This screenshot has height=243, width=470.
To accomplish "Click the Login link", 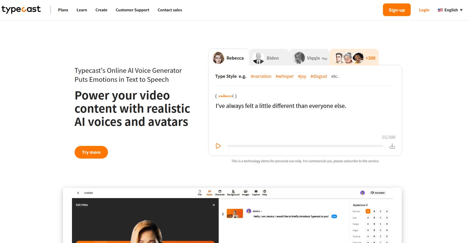I will [424, 10].
